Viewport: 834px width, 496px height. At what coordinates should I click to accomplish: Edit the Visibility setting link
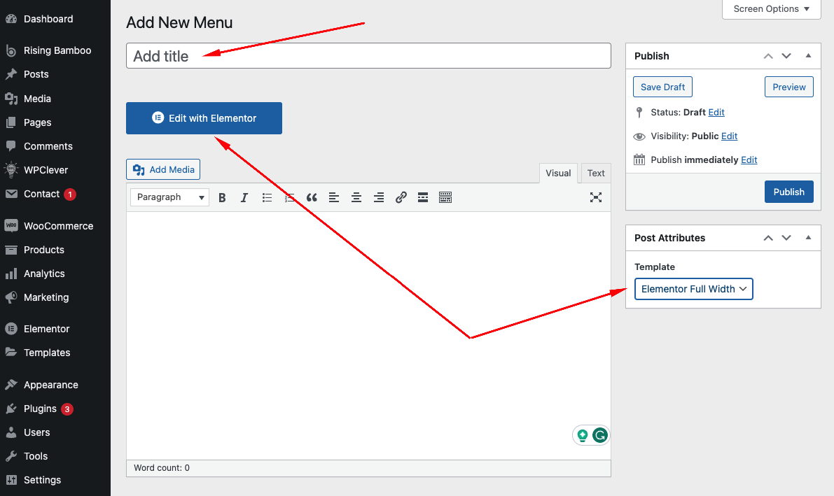pyautogui.click(x=729, y=136)
